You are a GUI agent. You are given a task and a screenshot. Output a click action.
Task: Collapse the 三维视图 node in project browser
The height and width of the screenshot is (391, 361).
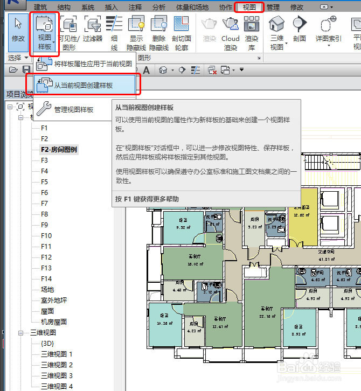click(21, 333)
